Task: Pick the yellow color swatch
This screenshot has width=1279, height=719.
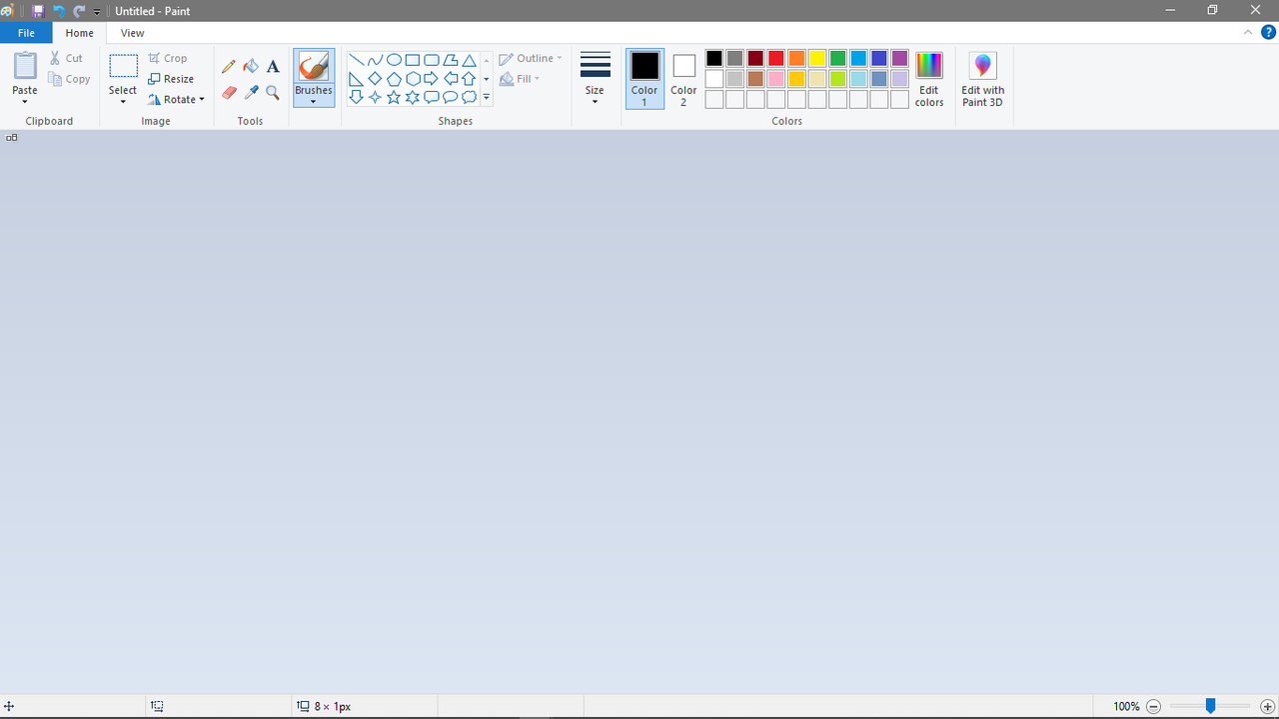Action: click(x=817, y=59)
